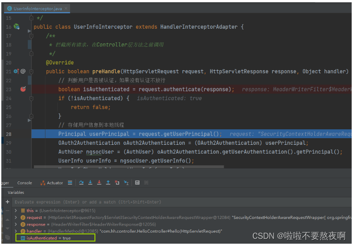Screen dimensions: 353x245
Task: Expand the 'this' variable node
Action: 16,211
